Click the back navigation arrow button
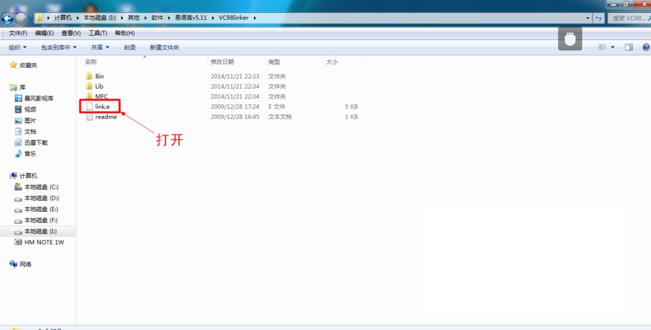The height and width of the screenshot is (330, 651). (8, 18)
